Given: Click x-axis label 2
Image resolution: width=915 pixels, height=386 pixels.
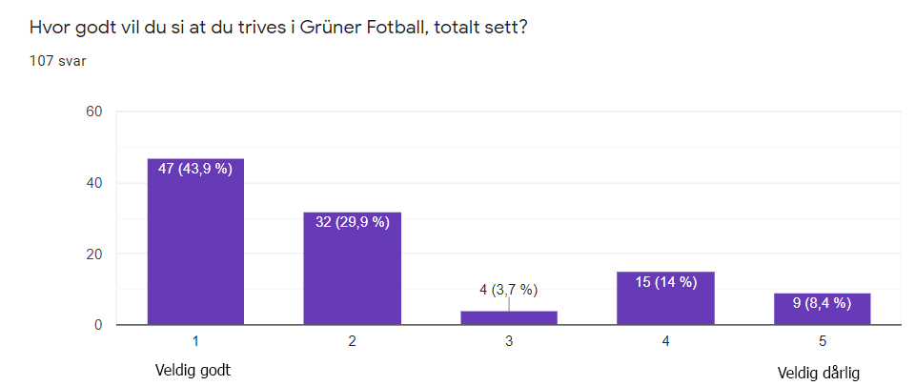Looking at the screenshot, I should tap(352, 340).
